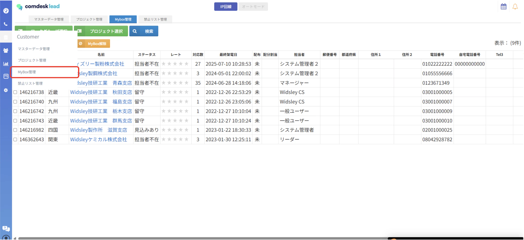Open the settings gear icon in sidebar
The image size is (524, 240).
tap(6, 90)
